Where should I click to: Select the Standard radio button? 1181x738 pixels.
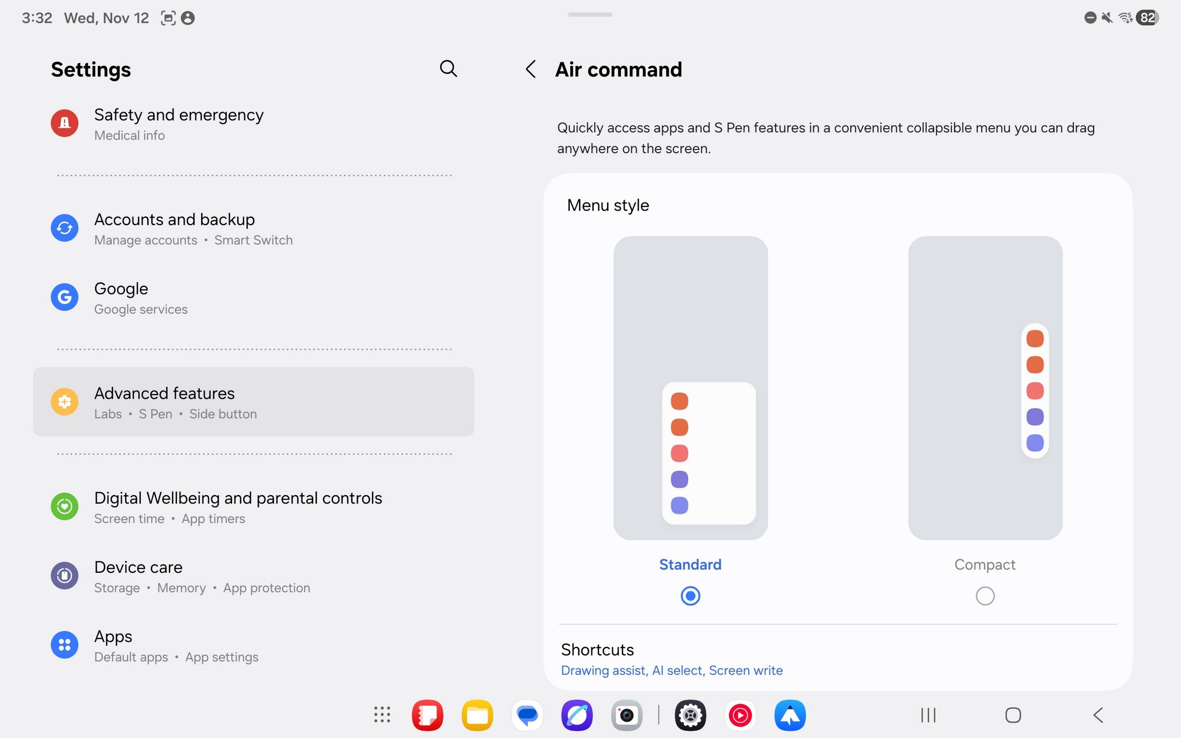[x=690, y=596]
